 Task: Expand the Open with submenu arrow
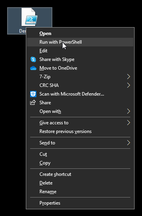pos(128,111)
